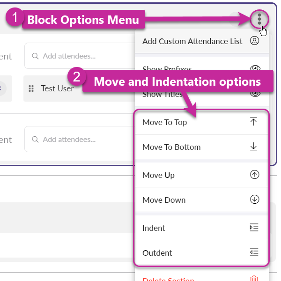The height and width of the screenshot is (281, 281).
Task: Click the Delete Section trash icon
Action: point(254,279)
